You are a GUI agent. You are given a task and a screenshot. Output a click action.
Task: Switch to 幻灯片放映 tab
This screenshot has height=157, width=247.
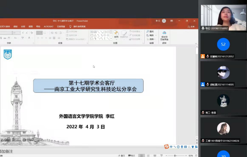[x=5, y=27]
